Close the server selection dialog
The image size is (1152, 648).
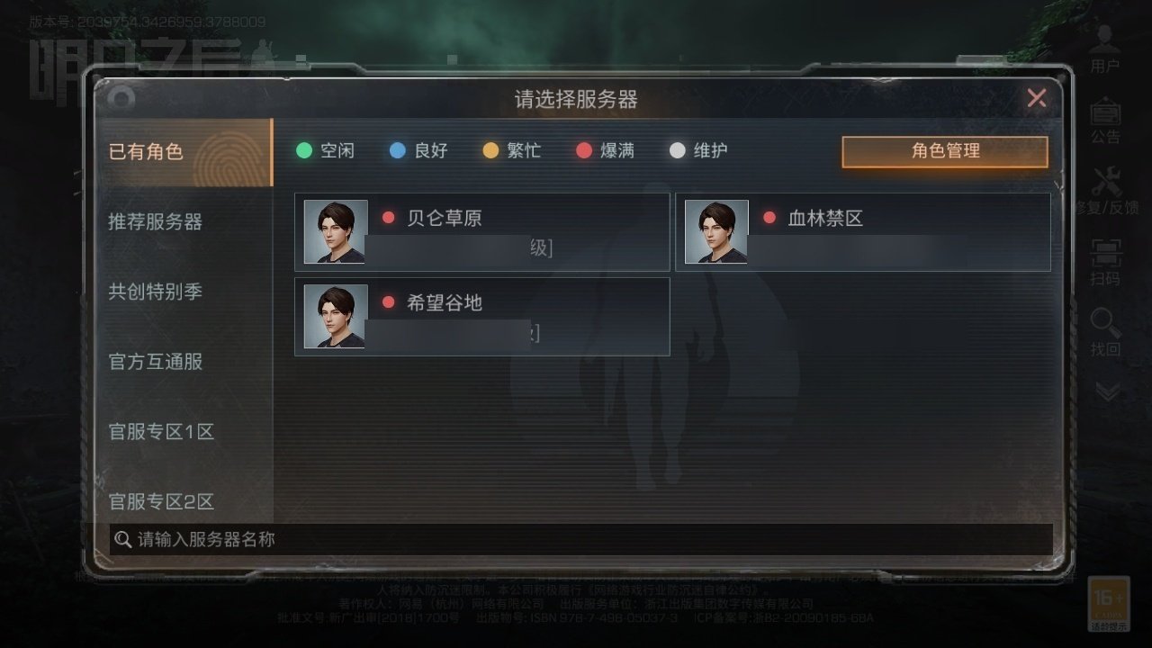1037,98
